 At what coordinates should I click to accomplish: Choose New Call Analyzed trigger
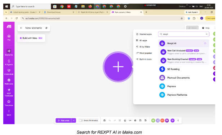point(183,52)
